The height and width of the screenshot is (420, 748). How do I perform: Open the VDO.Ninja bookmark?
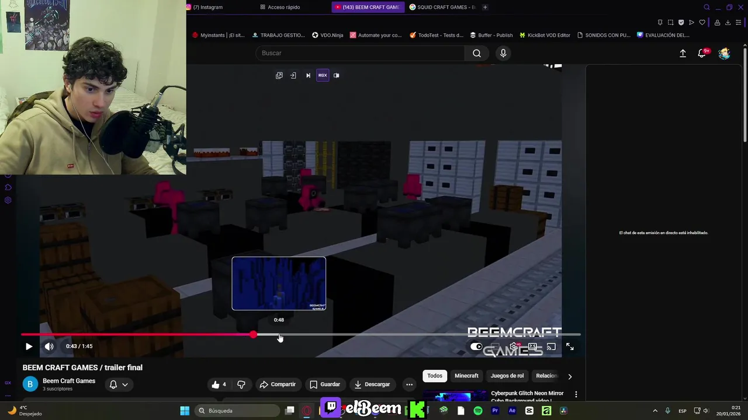pos(328,35)
